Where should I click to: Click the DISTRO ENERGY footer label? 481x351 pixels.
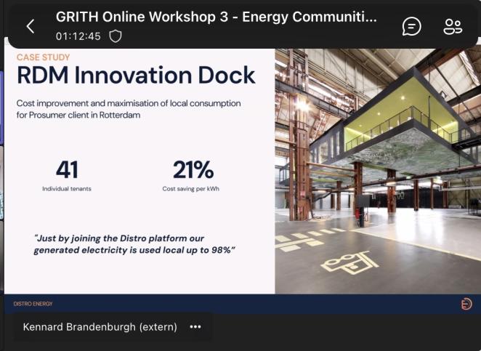(33, 304)
